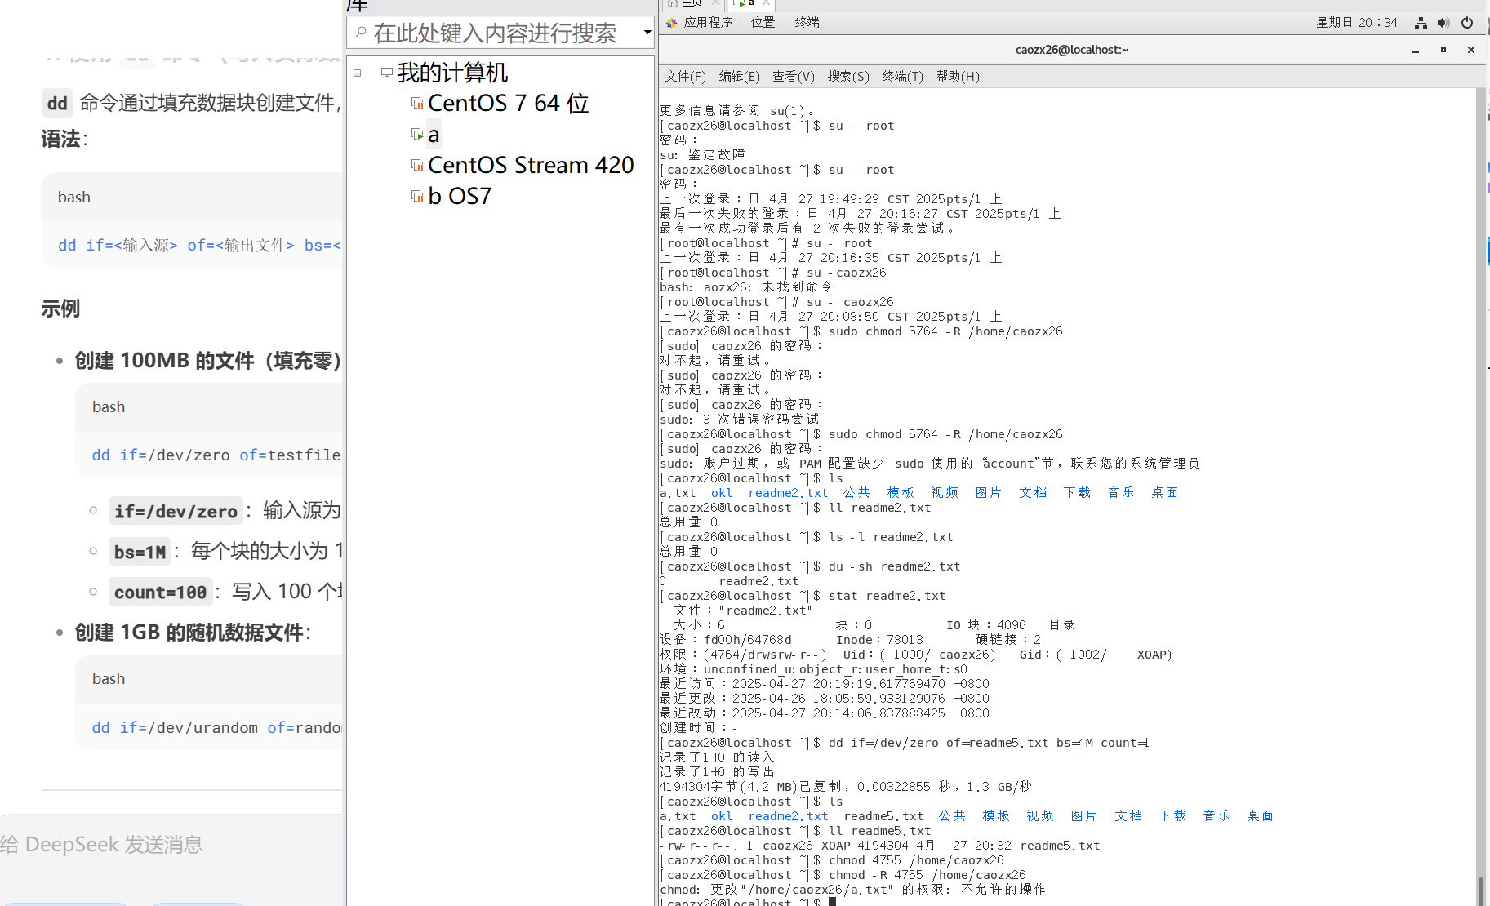Switch to the 'a' VM tab

(751, 3)
